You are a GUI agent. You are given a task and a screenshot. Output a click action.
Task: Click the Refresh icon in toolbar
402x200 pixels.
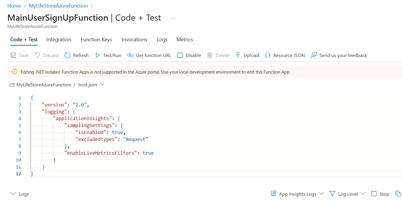68,55
